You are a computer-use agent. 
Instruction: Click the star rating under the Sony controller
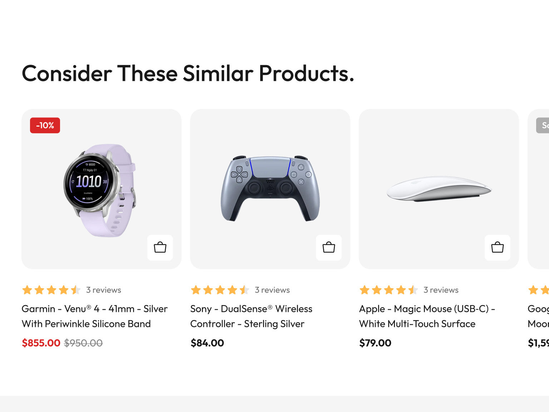click(220, 290)
